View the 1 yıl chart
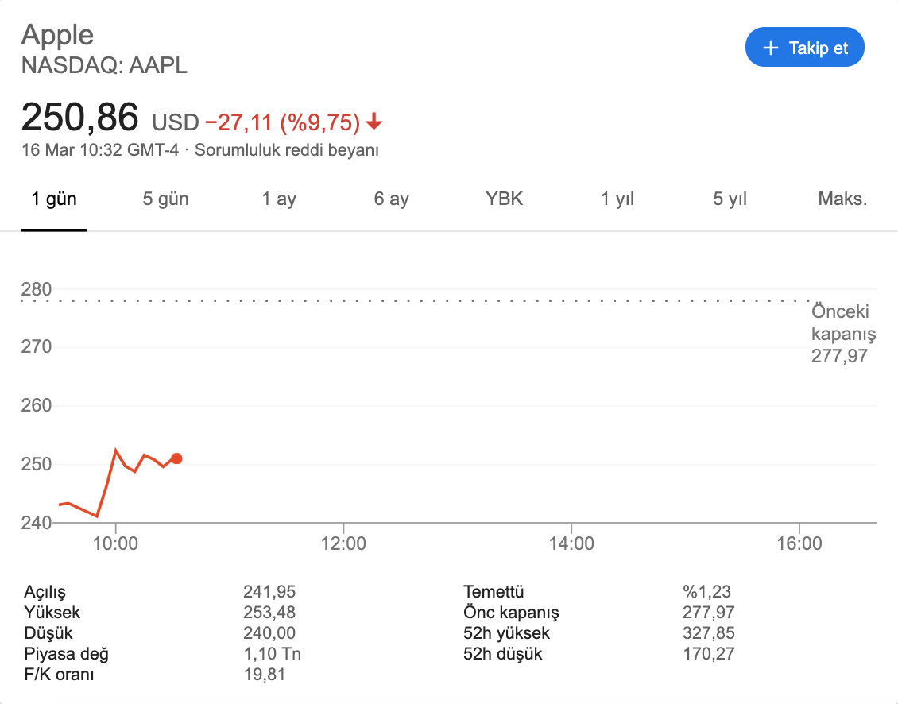This screenshot has width=898, height=704. point(617,199)
